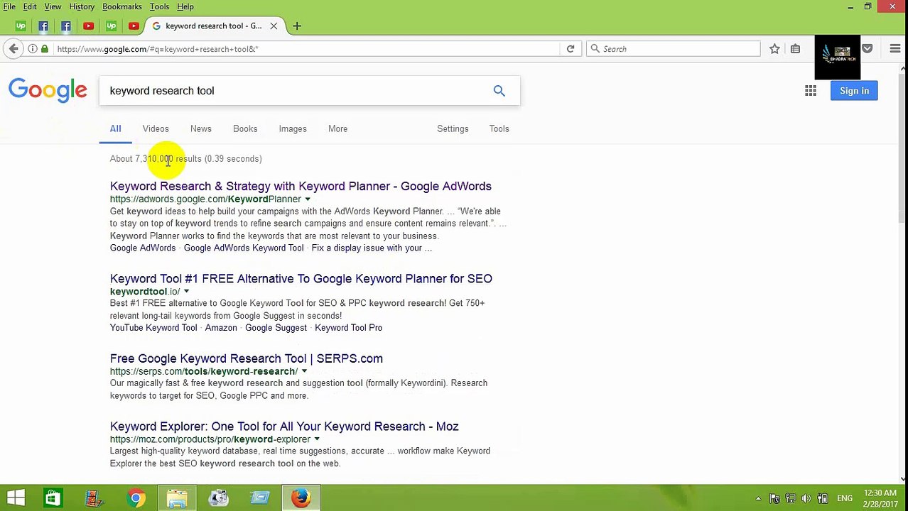Click the Firefox icon in the taskbar
The image size is (908, 511).
pyautogui.click(x=301, y=498)
